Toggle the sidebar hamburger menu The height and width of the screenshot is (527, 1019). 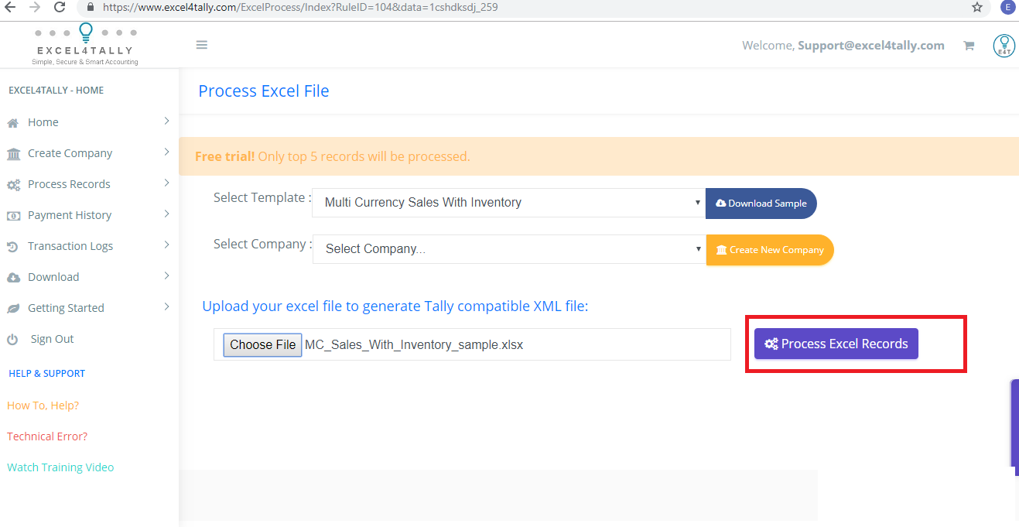click(202, 45)
